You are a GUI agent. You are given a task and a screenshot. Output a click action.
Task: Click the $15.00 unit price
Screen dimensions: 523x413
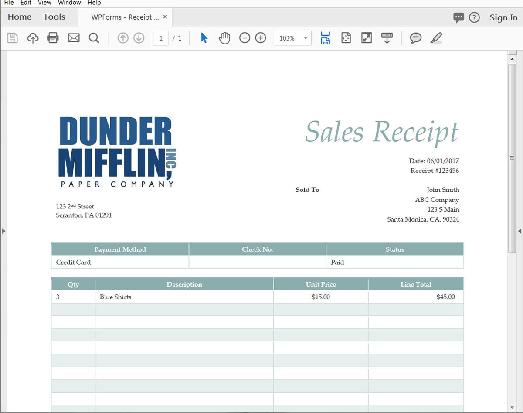(x=321, y=297)
